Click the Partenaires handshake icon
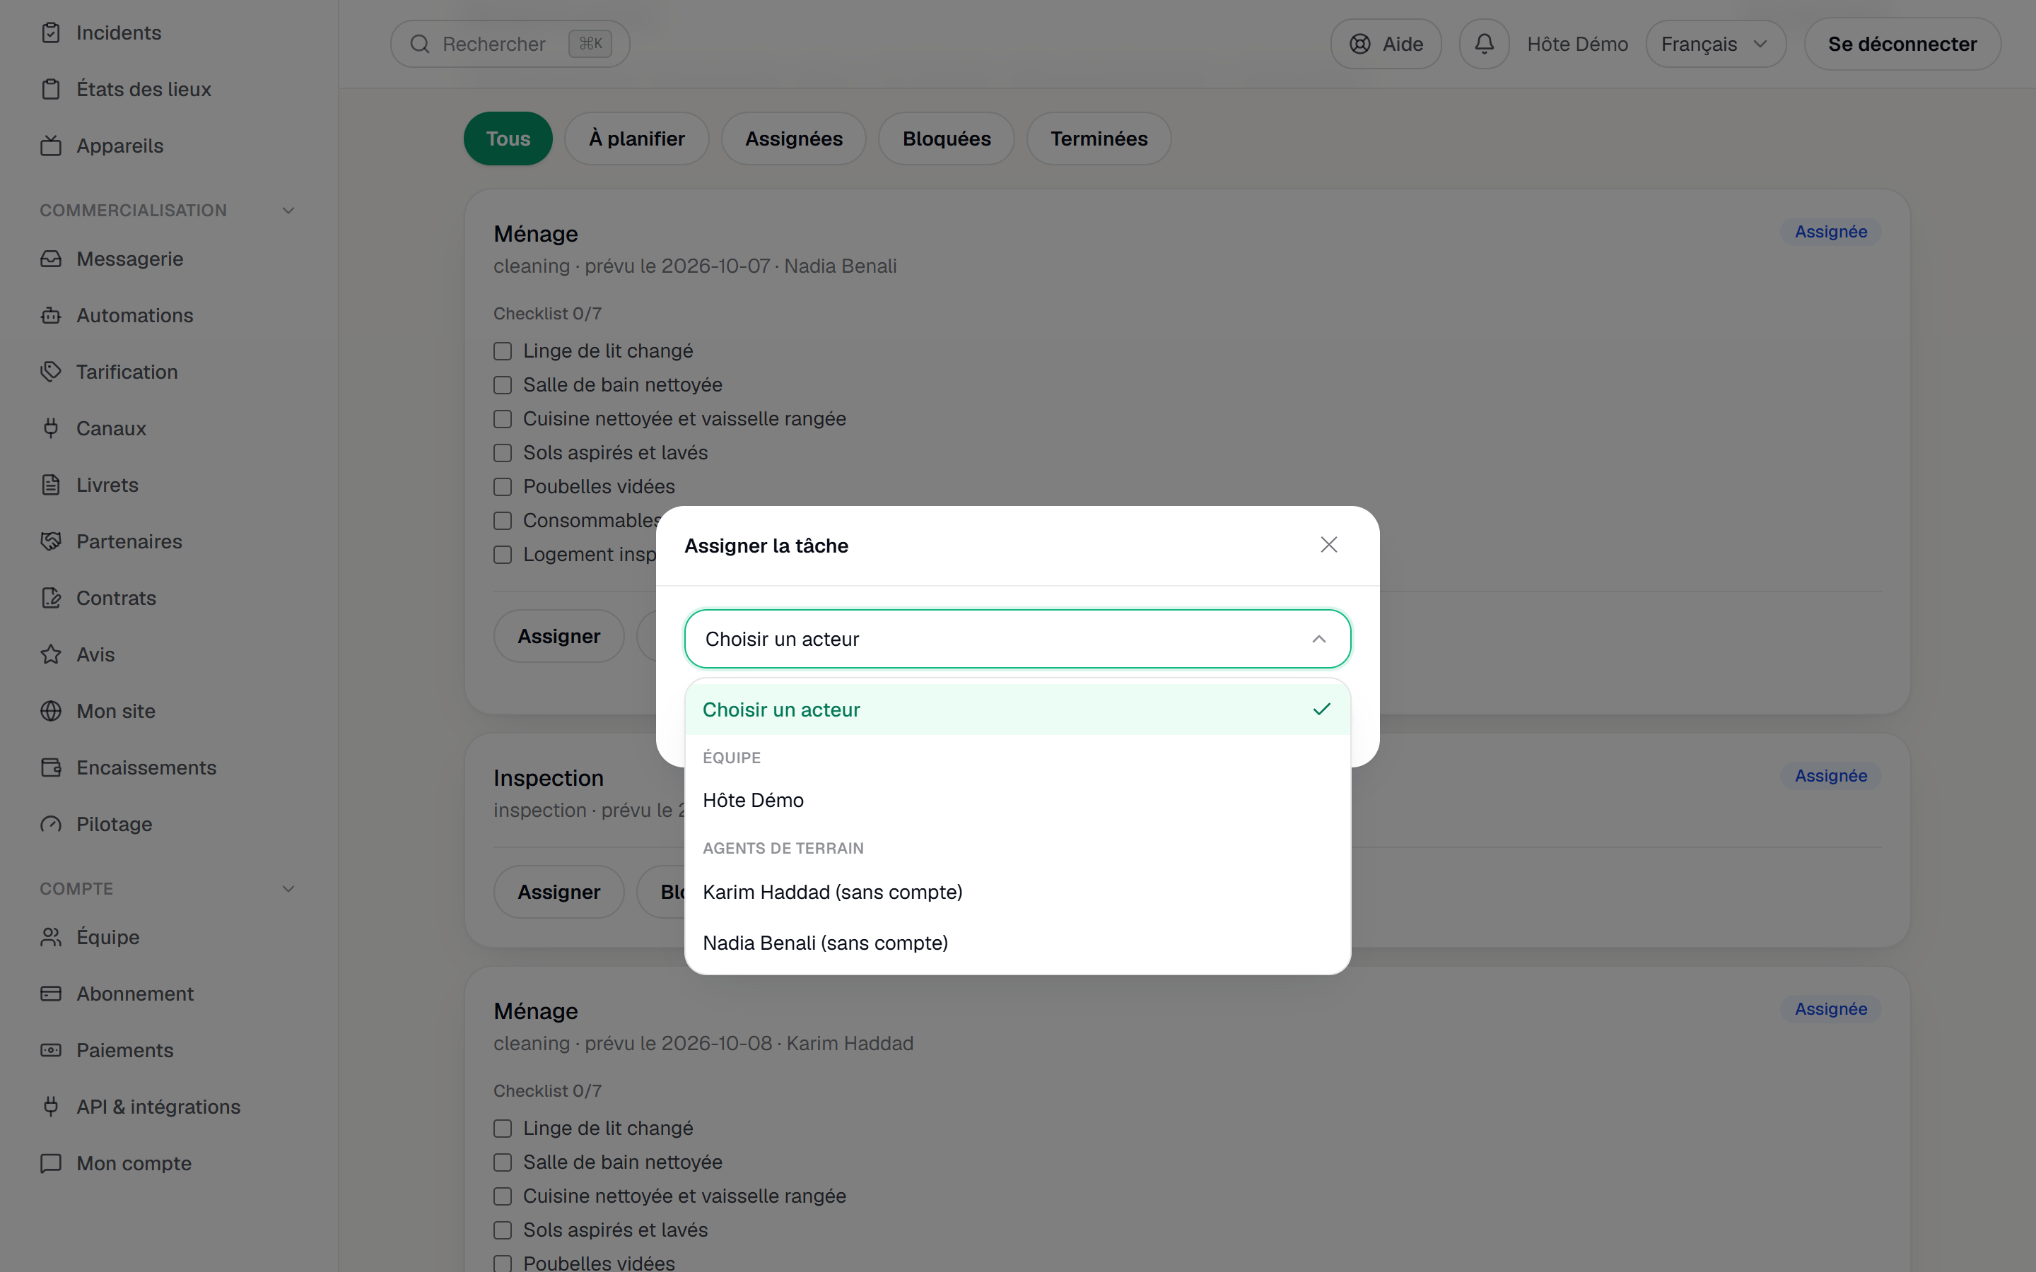The image size is (2036, 1272). coord(50,541)
